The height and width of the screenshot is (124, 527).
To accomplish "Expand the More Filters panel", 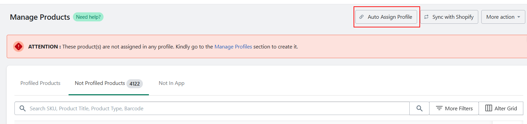I will coord(454,108).
